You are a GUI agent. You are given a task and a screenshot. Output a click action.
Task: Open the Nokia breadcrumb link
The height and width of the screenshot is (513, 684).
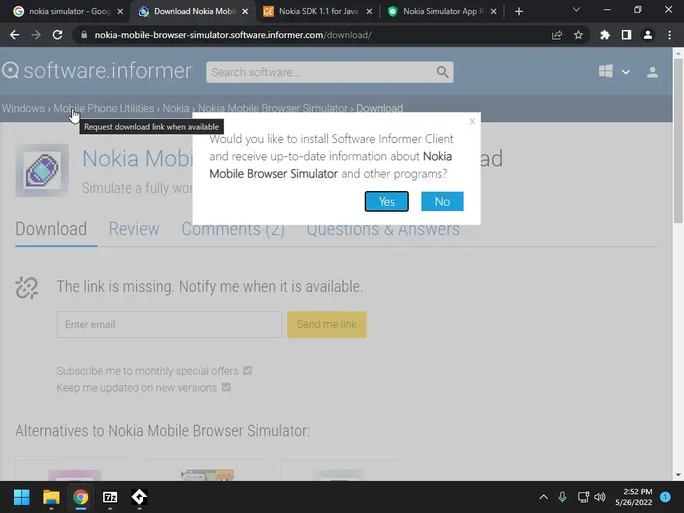click(x=176, y=108)
